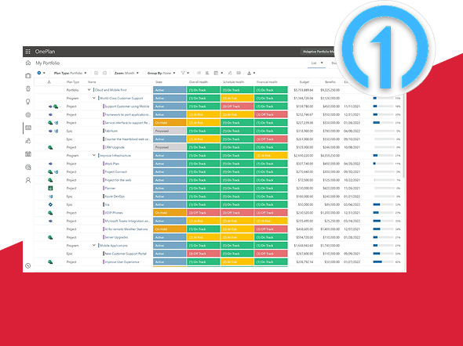
Task: Click the hierarchy icon column header
Action: [49, 82]
